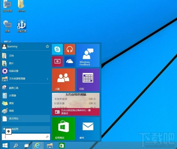
Task: Open the 人脉 People tile
Action: (x=63, y=80)
